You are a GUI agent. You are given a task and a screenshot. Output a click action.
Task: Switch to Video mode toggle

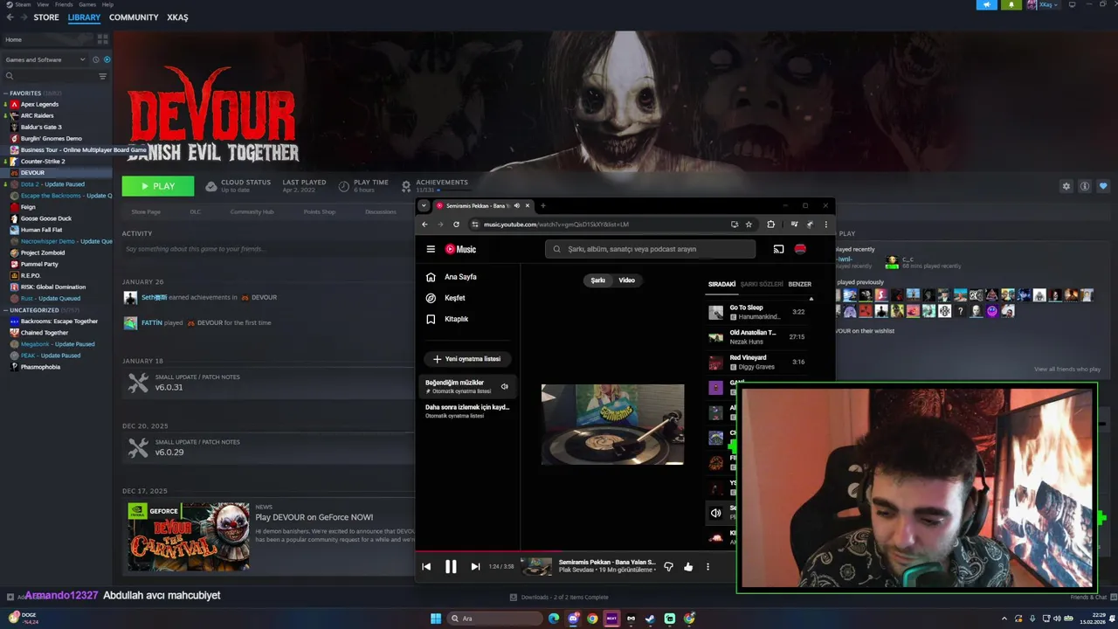[627, 280]
